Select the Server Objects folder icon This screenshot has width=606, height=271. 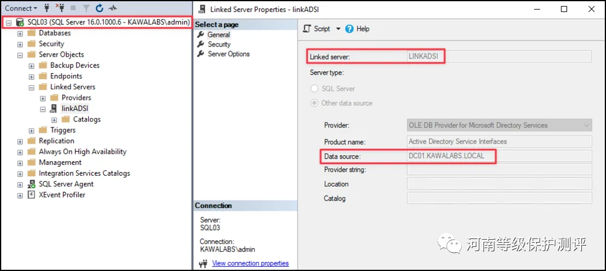click(31, 55)
